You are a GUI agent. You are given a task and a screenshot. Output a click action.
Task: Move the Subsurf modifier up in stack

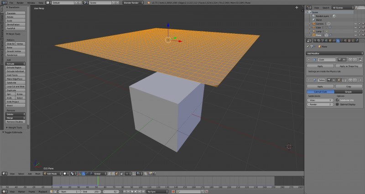click(350, 80)
